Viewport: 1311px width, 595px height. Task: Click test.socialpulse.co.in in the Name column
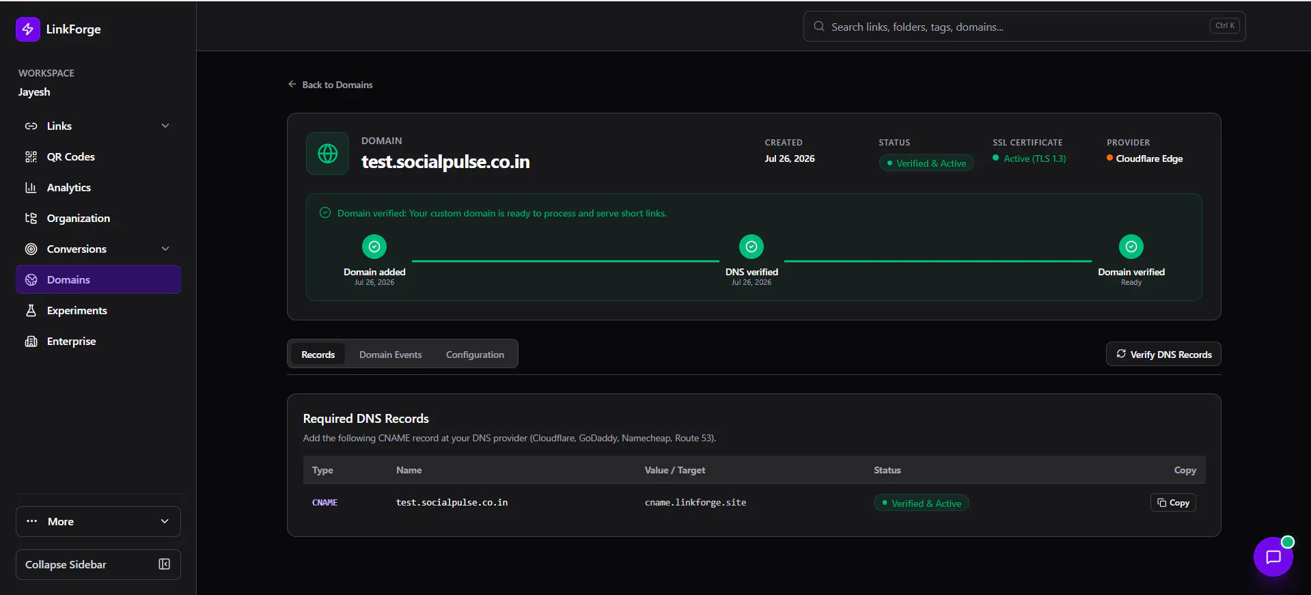(x=452, y=503)
